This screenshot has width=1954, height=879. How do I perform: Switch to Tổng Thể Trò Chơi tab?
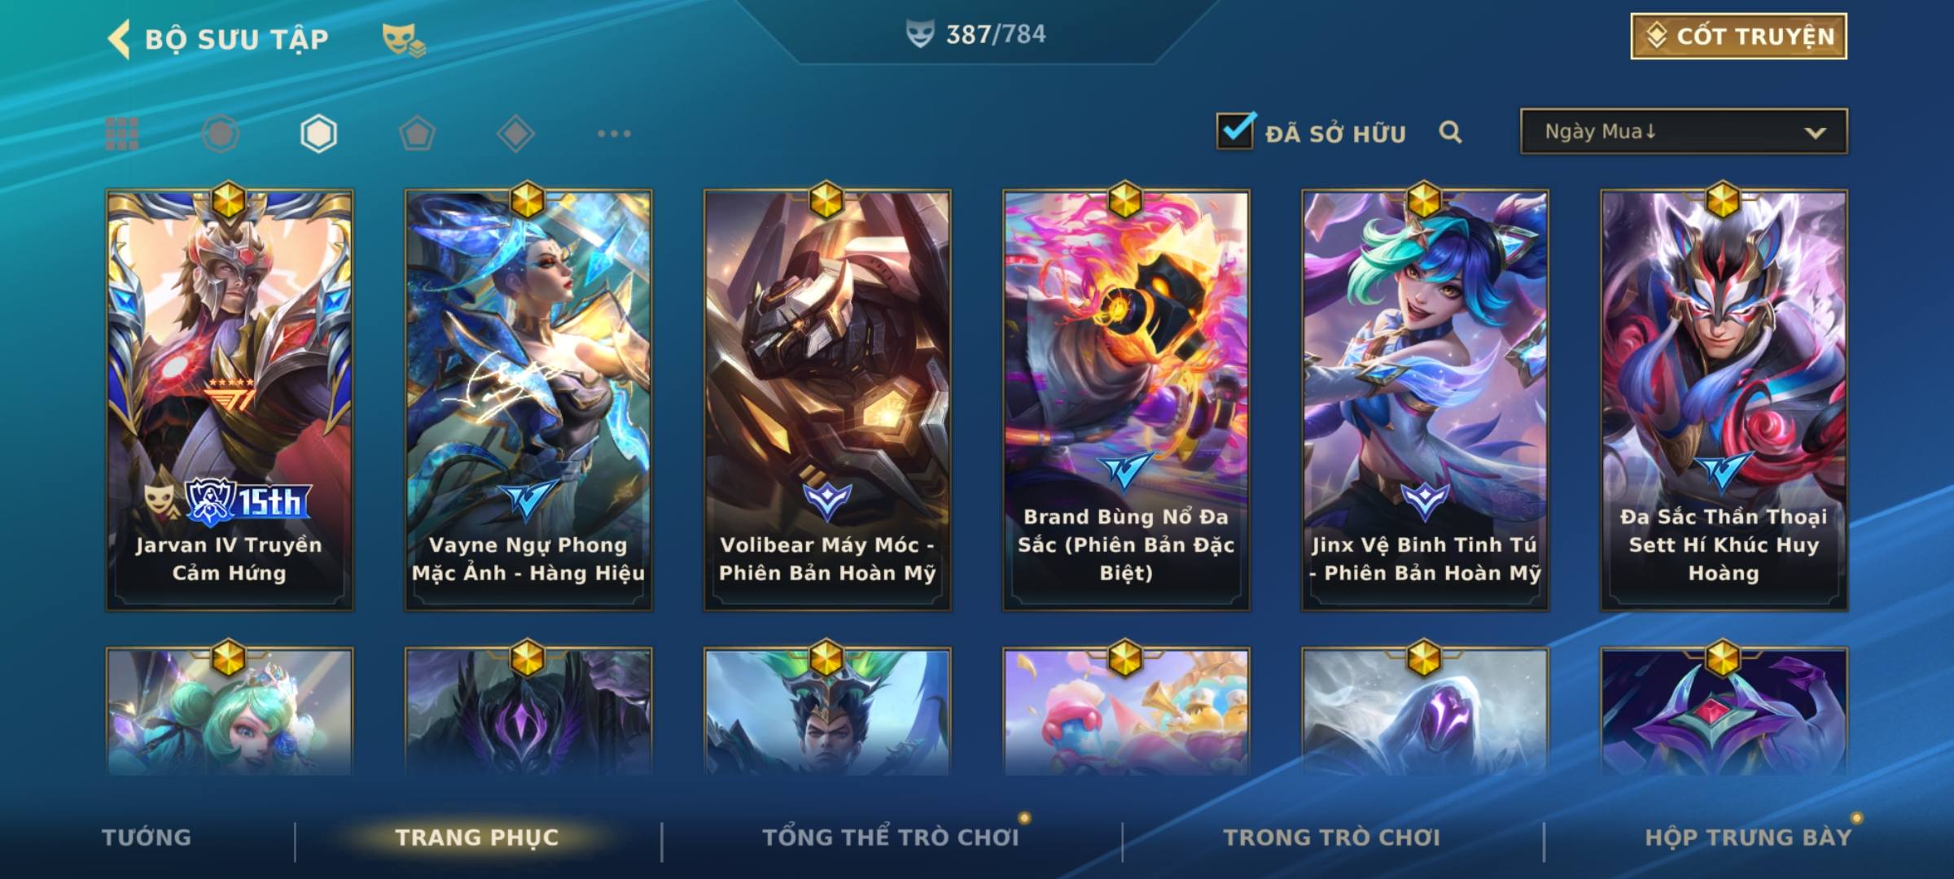891,837
